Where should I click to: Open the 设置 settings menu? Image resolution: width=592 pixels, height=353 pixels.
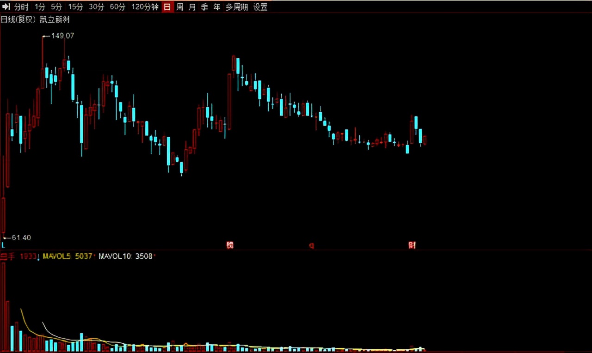(260, 7)
